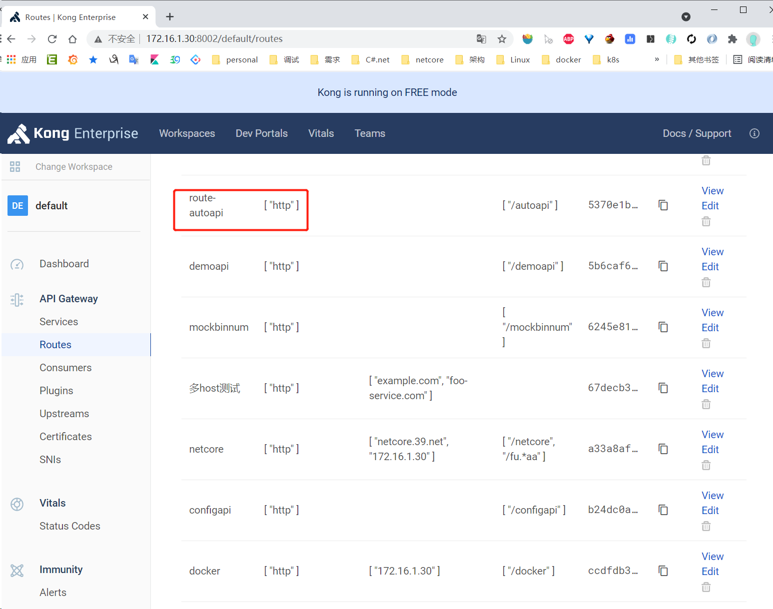This screenshot has width=773, height=609.
Task: Open the k8s bookmarks folder
Action: coord(606,60)
